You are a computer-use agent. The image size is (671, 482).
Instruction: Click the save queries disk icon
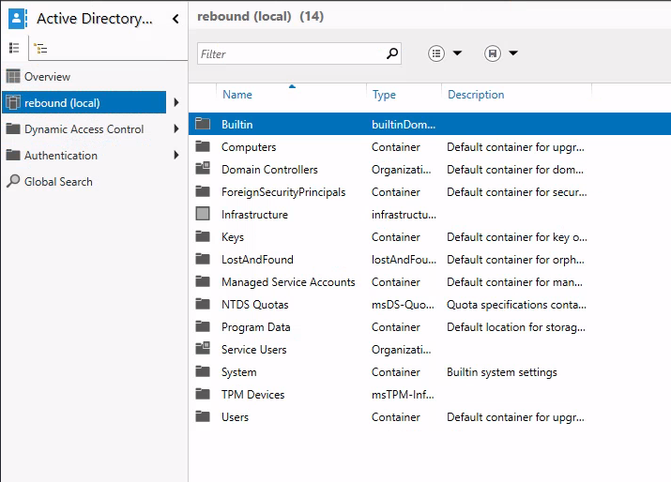coord(493,53)
